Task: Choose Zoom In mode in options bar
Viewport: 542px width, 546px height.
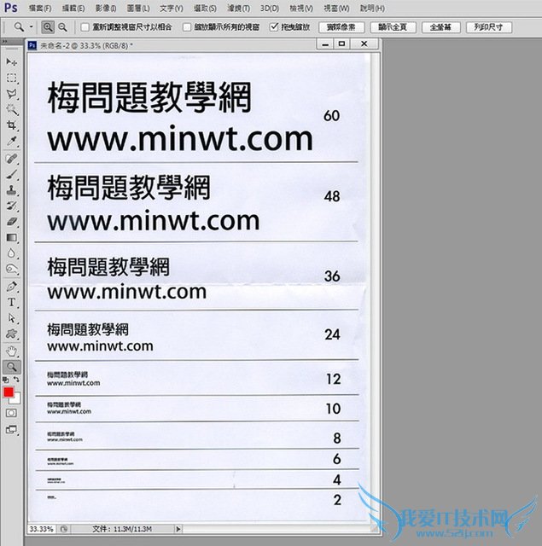Action: [48, 27]
